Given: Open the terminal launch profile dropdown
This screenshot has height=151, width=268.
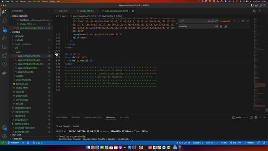Looking at the screenshot, I should pos(247,117).
